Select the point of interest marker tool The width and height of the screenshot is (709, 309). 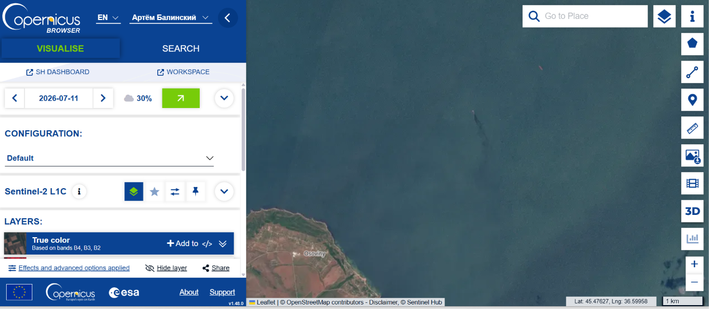692,100
